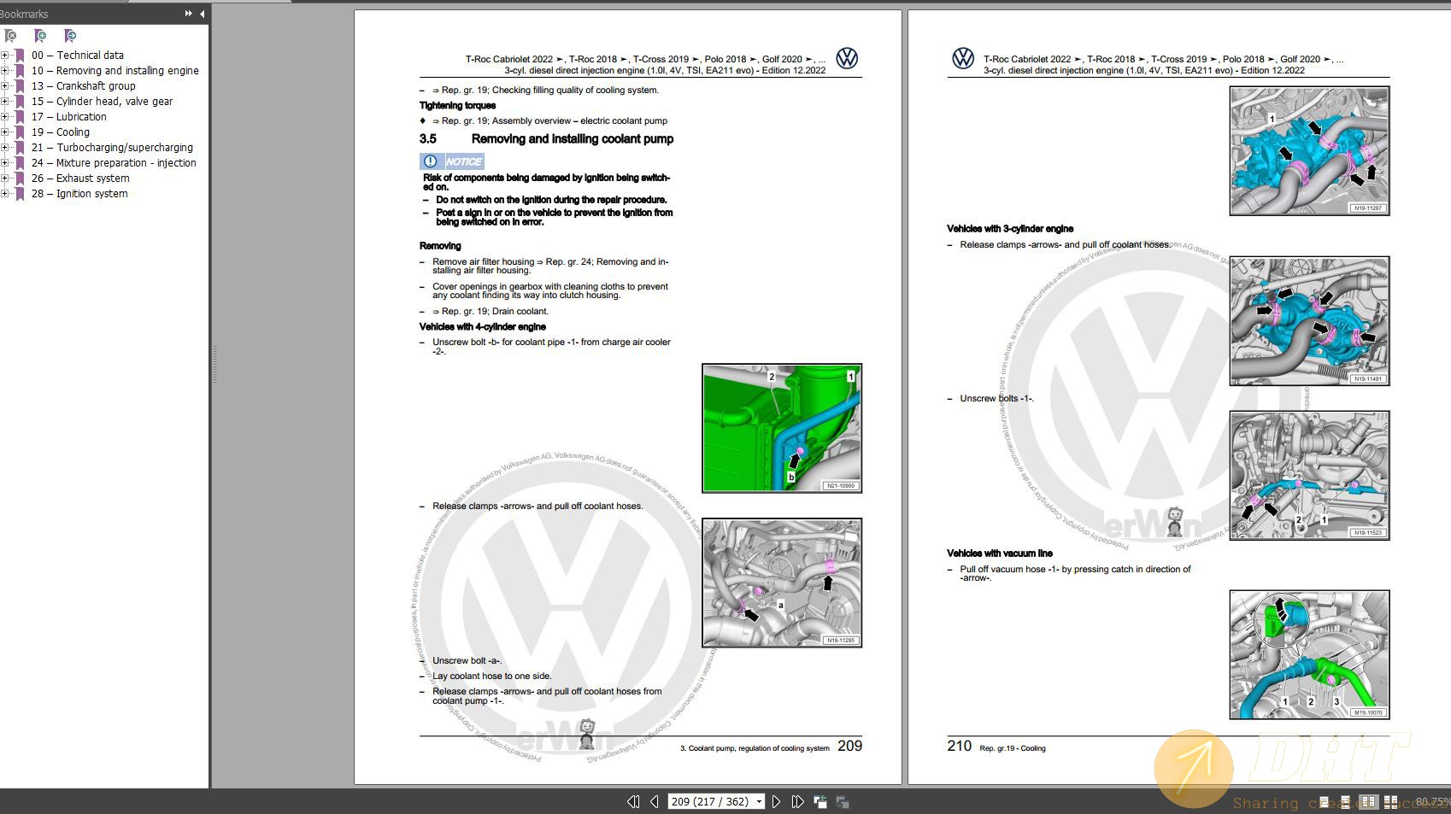
Task: Expand the 17 – Lubrication bookmark
Action: (5, 117)
